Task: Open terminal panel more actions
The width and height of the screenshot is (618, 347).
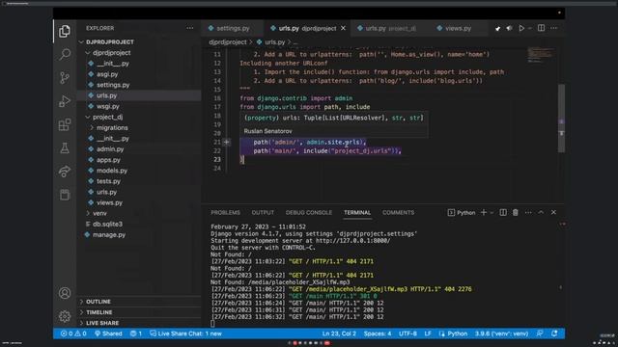Action: tap(528, 212)
